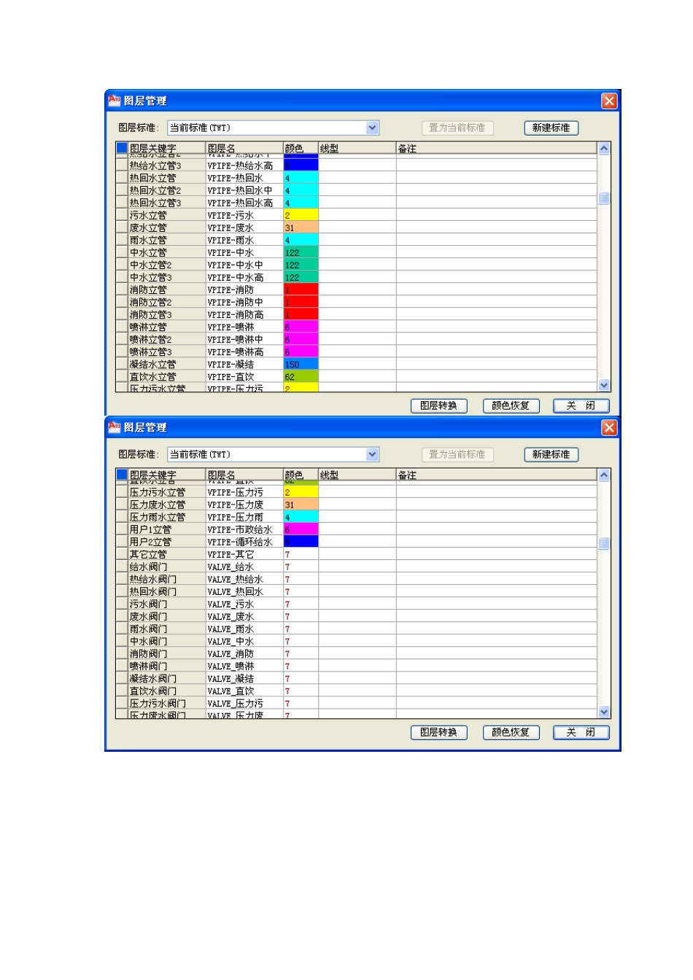This screenshot has width=693, height=980.
Task: Click layer name VALVE_中水
Action: coord(231,641)
